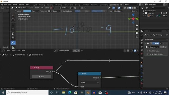This screenshot has height=95, width=169.
Task: Open the Select Box drag dropdown
Action: click(x=118, y=11)
